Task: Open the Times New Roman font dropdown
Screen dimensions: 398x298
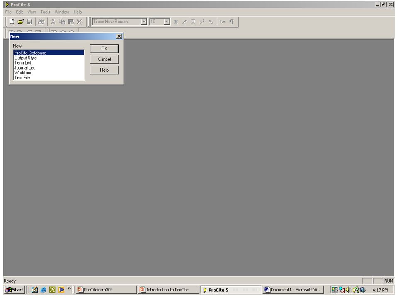Action: 144,22
